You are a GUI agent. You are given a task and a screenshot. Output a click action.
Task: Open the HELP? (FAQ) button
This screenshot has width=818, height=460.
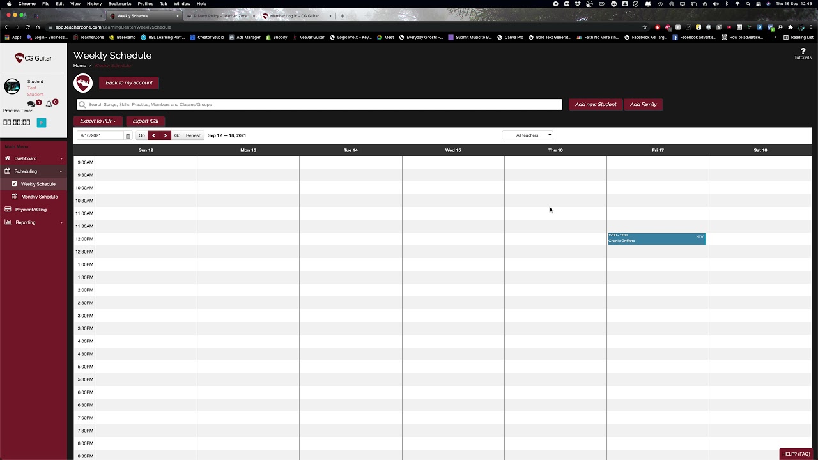(x=796, y=454)
